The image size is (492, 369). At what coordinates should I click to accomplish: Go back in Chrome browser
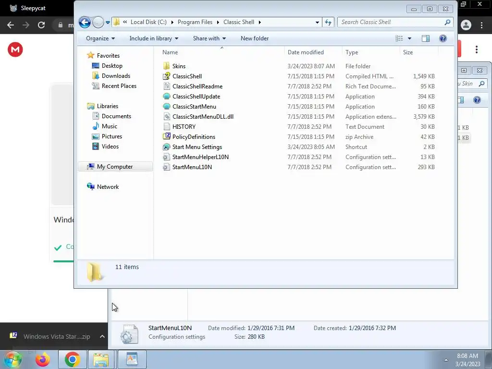coord(11,25)
